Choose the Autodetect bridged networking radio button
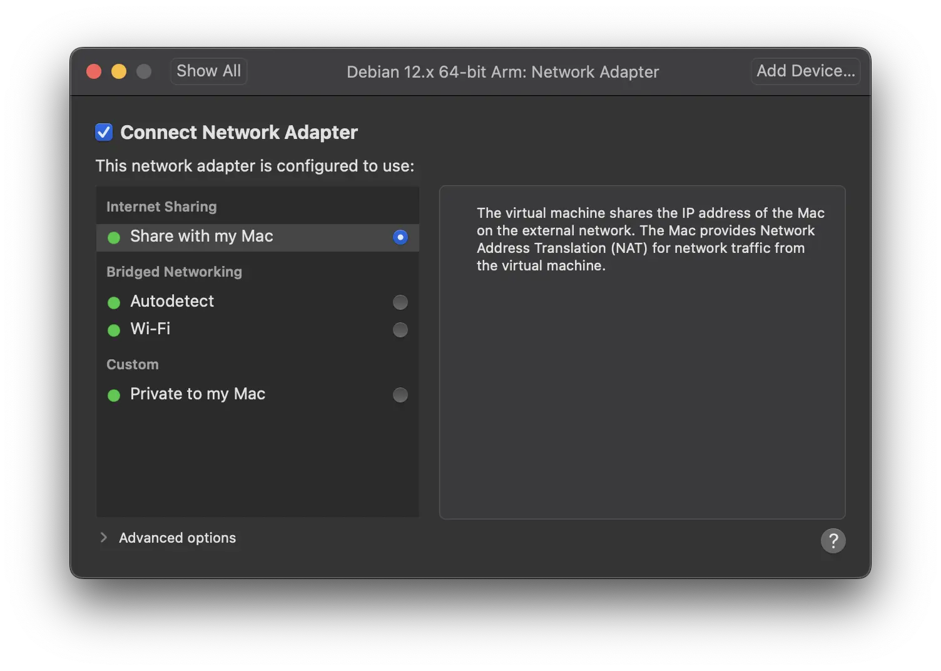The width and height of the screenshot is (941, 671). [x=400, y=302]
